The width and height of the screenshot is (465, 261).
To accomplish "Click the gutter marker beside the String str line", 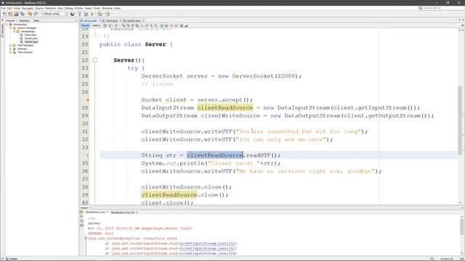I will coord(87,155).
